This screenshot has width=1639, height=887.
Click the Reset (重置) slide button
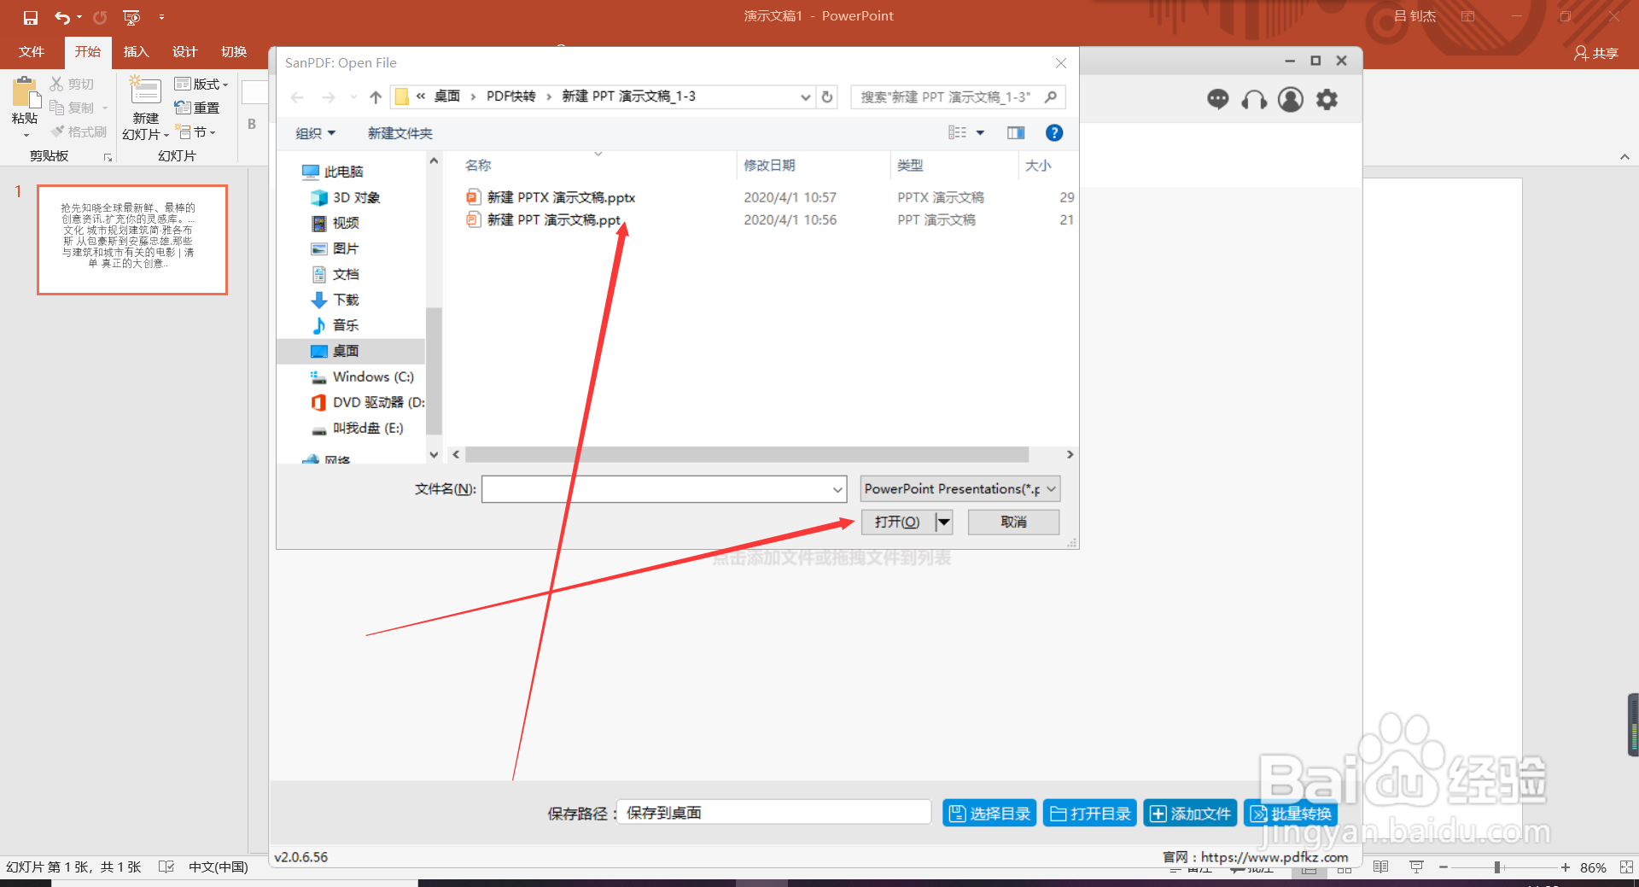click(197, 108)
